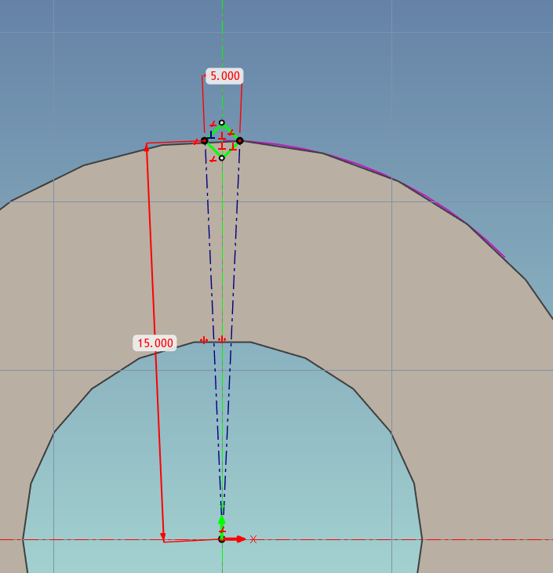Select the left black point of the diamond
The height and width of the screenshot is (573, 553).
(205, 140)
